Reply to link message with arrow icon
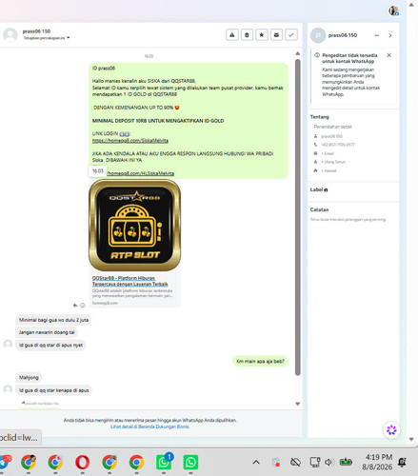Screen dimensions: 418x476 (75, 306)
